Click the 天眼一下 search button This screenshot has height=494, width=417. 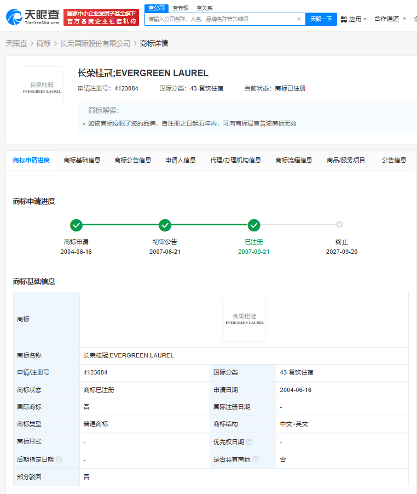pos(321,19)
